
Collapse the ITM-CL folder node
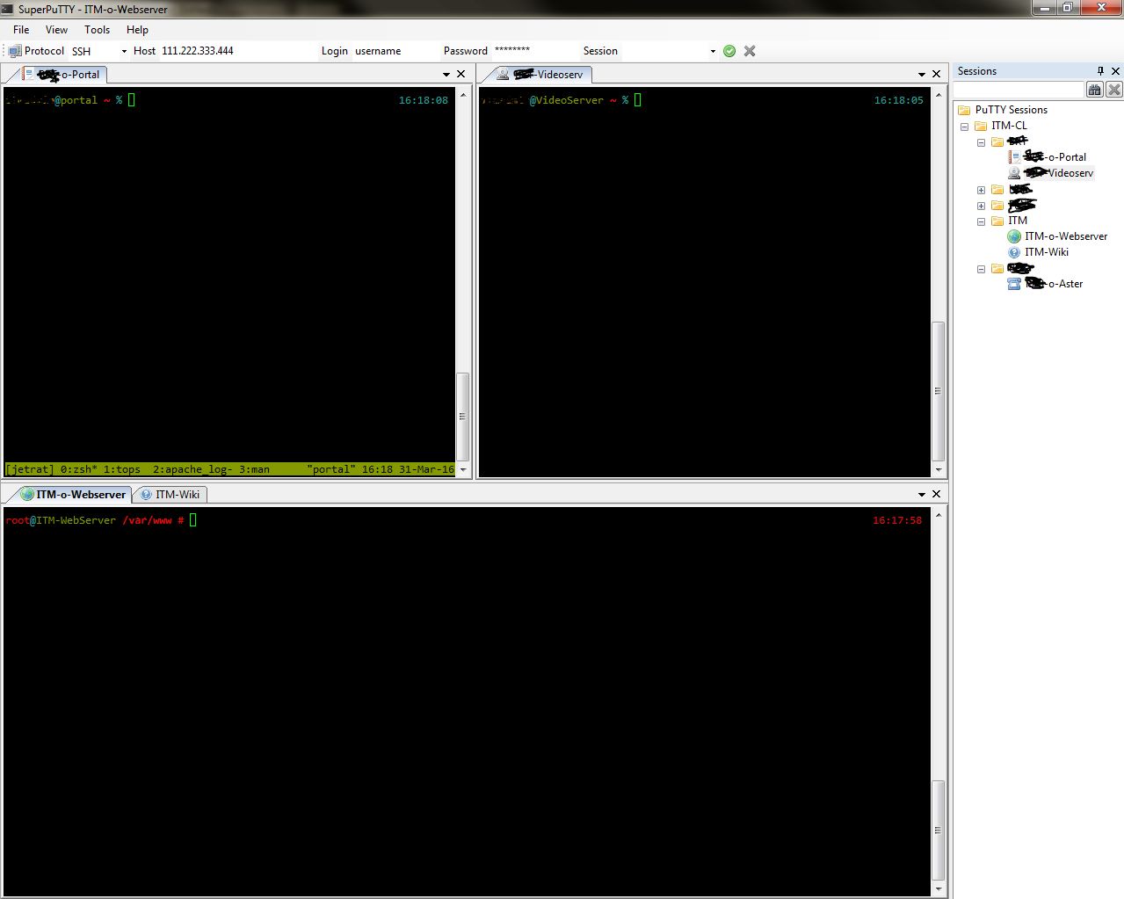coord(965,127)
